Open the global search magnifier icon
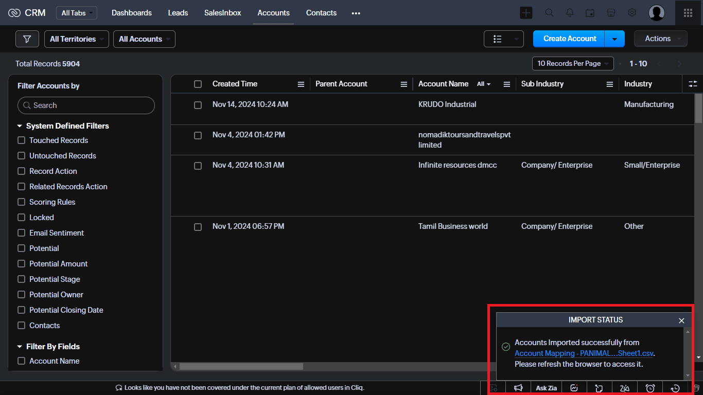703x395 pixels. tap(549, 13)
